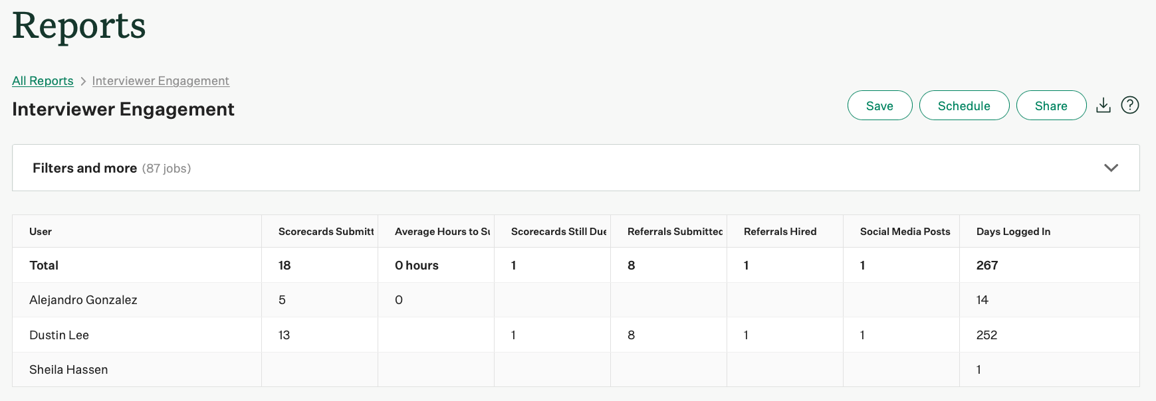Viewport: 1156px width, 401px height.
Task: Click Dustin Lee days logged 252
Action: click(x=986, y=335)
